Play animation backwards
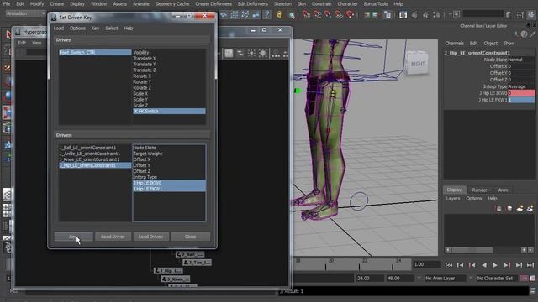The height and width of the screenshot is (302, 538). point(484,265)
